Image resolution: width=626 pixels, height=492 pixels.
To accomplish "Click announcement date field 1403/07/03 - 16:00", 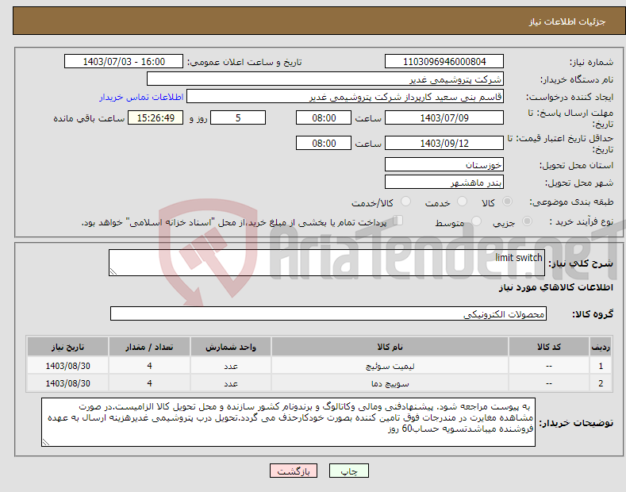I will 124,62.
